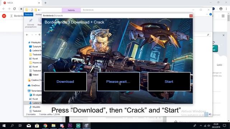Open 3D-objektit in navigation pane
This screenshot has width=230, height=129.
tap(35, 95)
